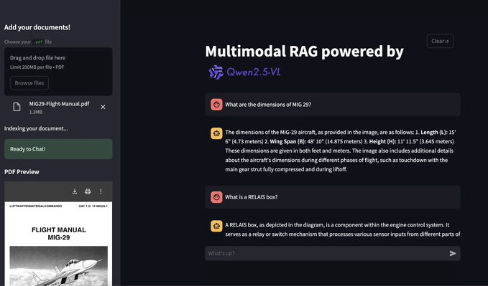488x286 pixels.
Task: Select the "What is a RELAIS box?" message
Action: click(x=333, y=197)
